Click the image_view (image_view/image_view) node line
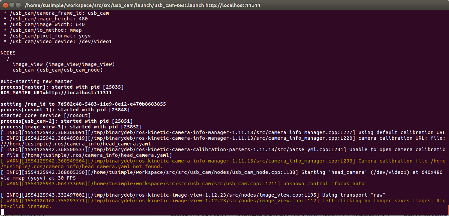 [x=64, y=64]
